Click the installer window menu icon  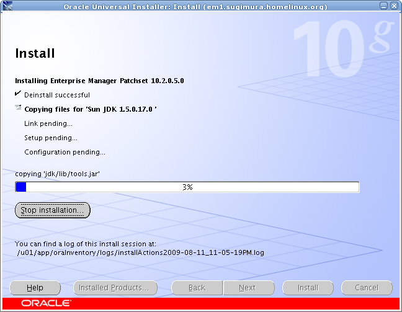pyautogui.click(x=7, y=6)
